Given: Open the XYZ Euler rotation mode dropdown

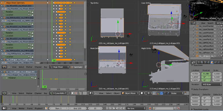Looking at the screenshot, I should pyautogui.click(x=212, y=84).
